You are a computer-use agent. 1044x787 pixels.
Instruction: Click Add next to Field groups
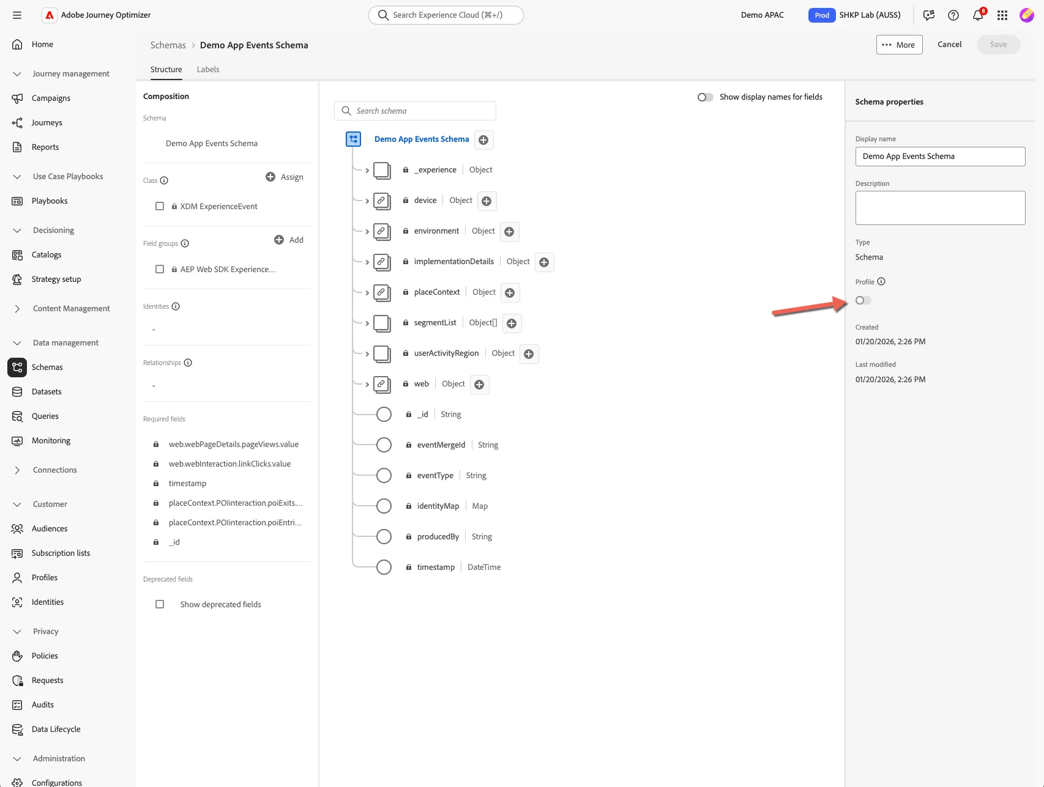pos(289,240)
